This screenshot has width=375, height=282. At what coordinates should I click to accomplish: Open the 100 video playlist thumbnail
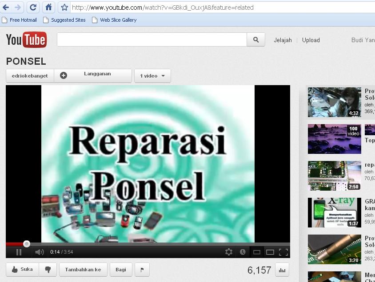pyautogui.click(x=334, y=139)
